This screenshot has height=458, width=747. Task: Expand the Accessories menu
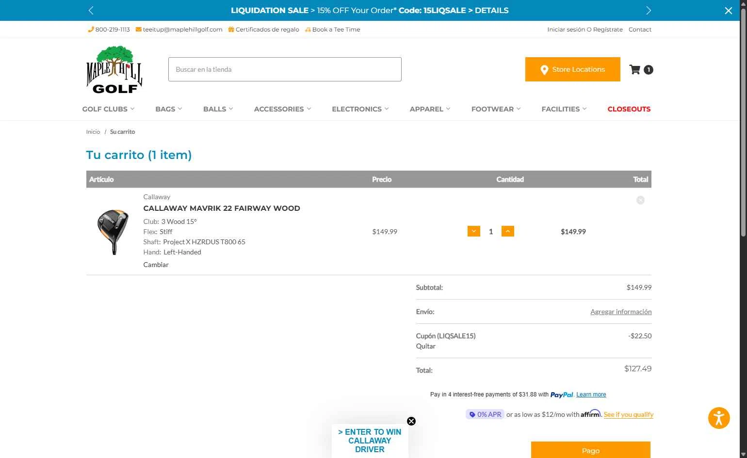[x=282, y=109]
